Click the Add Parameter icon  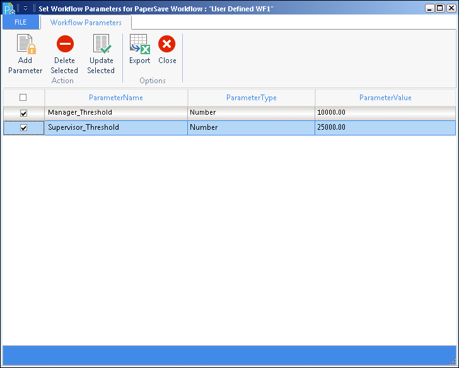click(x=26, y=44)
